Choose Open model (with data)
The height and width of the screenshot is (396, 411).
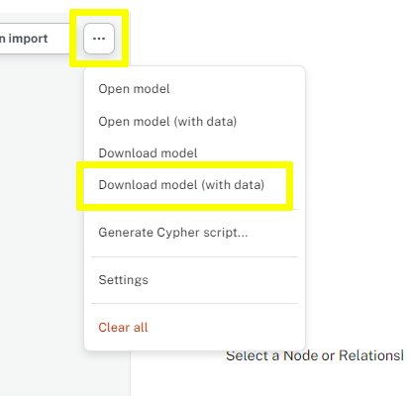167,122
